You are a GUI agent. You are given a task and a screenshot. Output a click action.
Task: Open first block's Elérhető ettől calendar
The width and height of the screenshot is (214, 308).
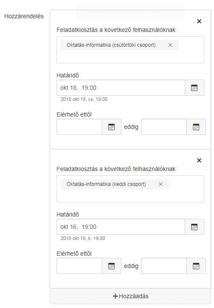coord(112,127)
